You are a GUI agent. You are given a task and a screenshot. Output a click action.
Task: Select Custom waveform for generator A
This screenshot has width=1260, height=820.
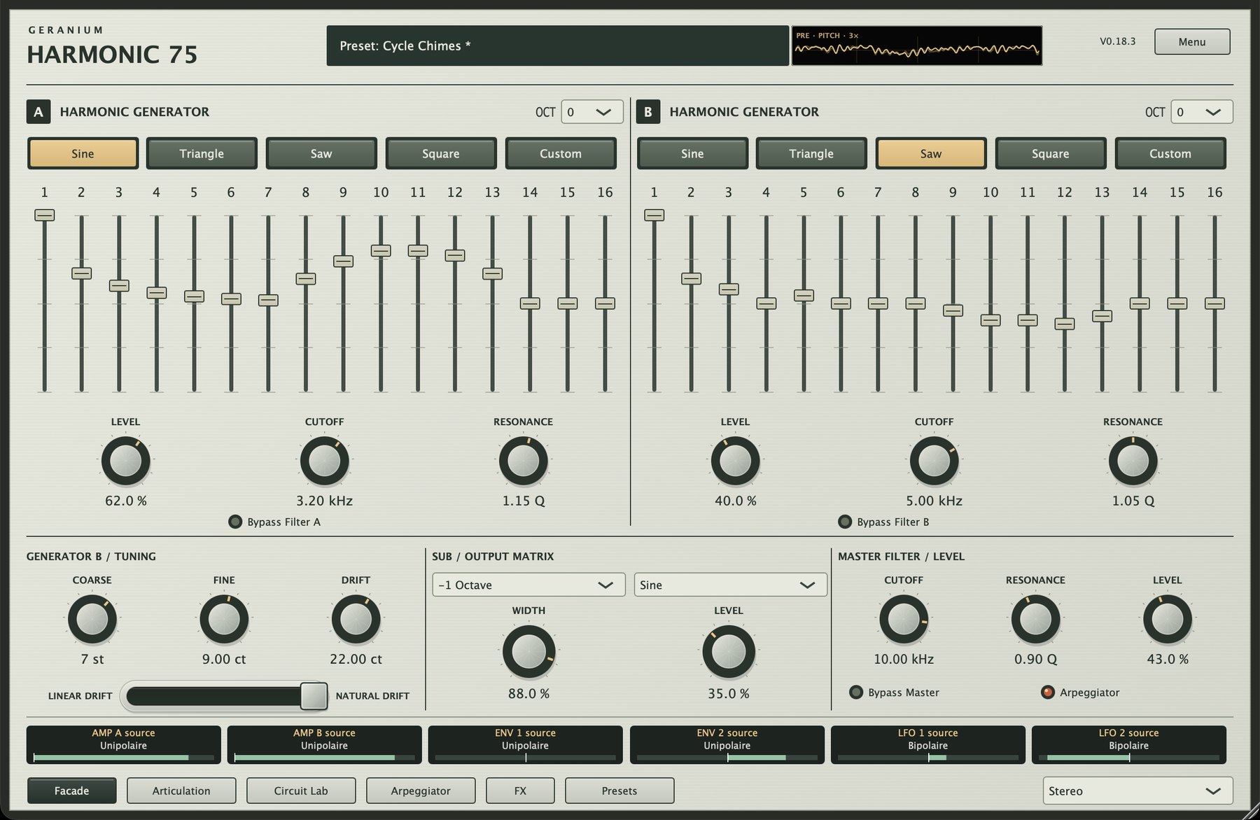(x=561, y=153)
